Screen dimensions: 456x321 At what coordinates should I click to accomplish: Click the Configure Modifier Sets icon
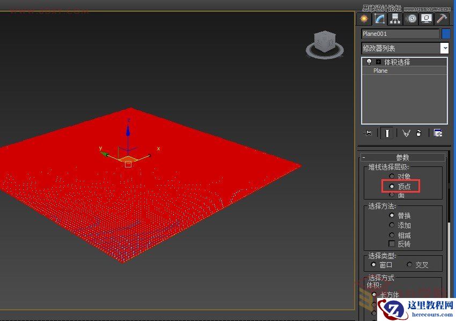coord(439,133)
